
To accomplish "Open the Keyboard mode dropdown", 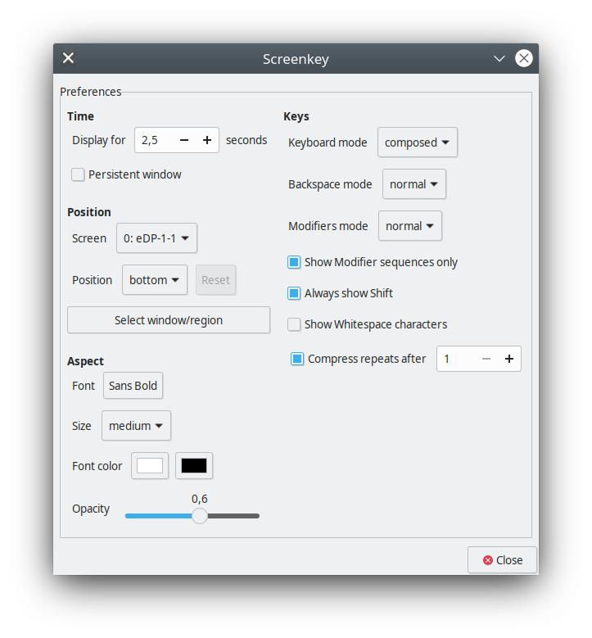I will coord(417,143).
